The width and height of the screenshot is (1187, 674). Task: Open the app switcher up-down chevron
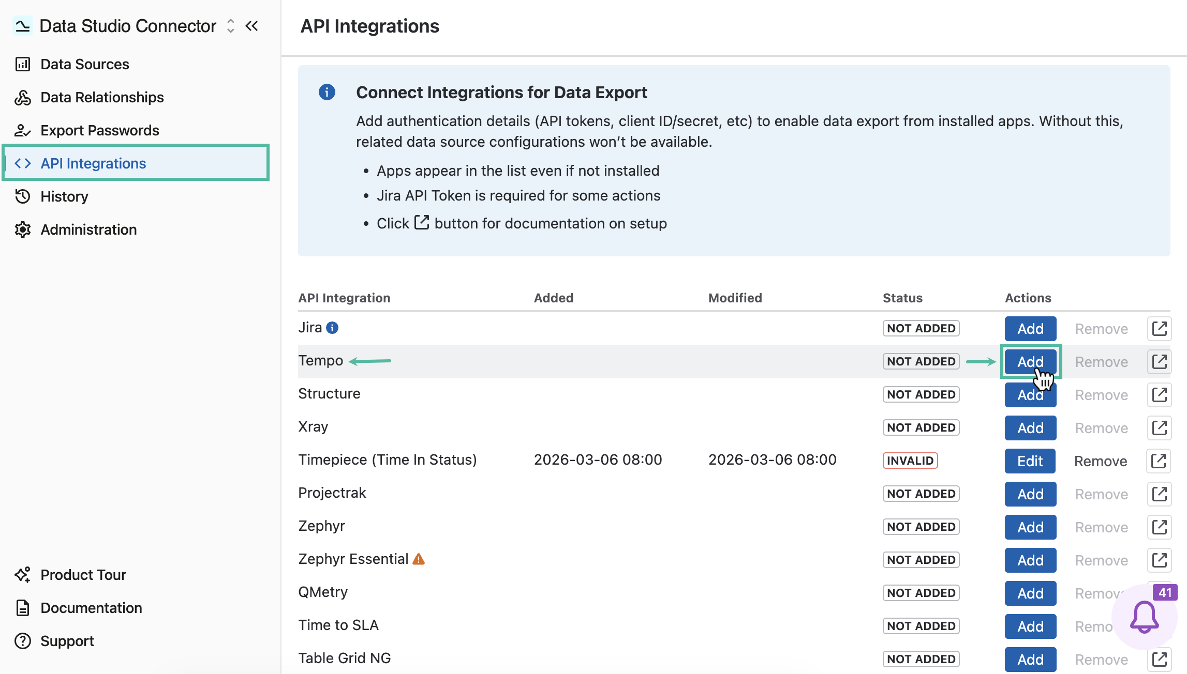click(x=231, y=26)
